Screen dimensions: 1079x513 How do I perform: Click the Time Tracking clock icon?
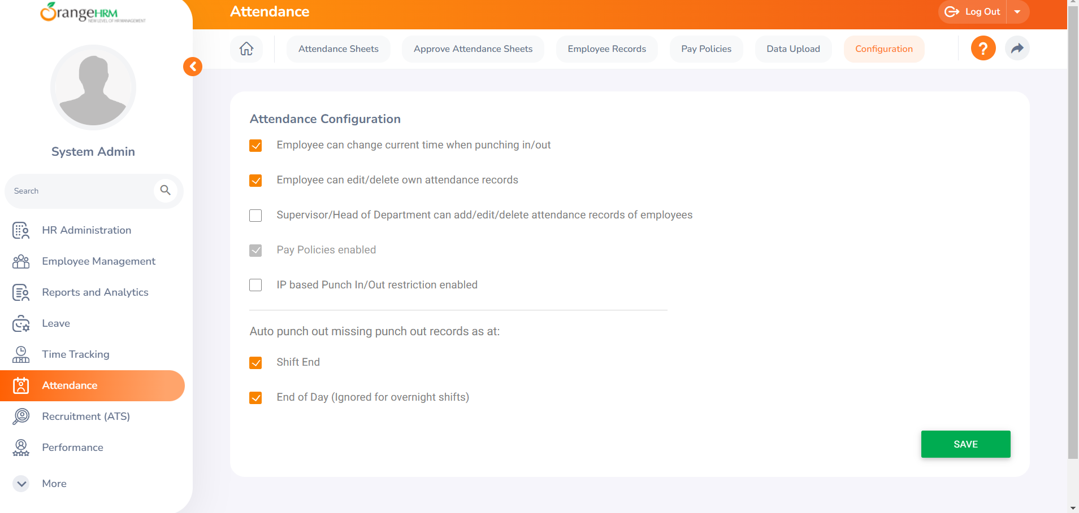point(21,354)
